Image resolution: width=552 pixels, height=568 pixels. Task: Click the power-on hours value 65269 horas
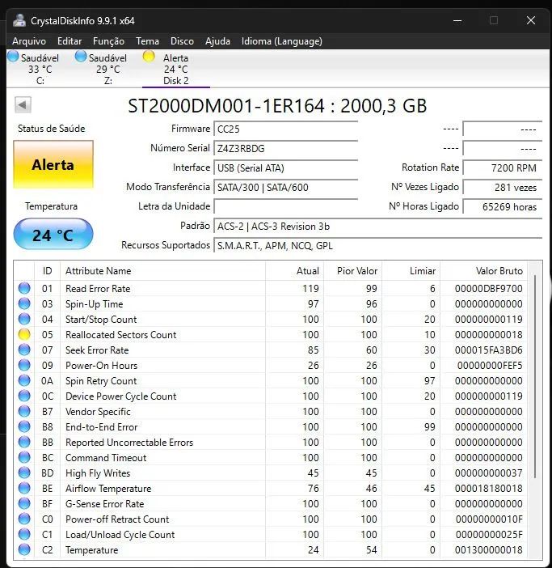pyautogui.click(x=503, y=207)
